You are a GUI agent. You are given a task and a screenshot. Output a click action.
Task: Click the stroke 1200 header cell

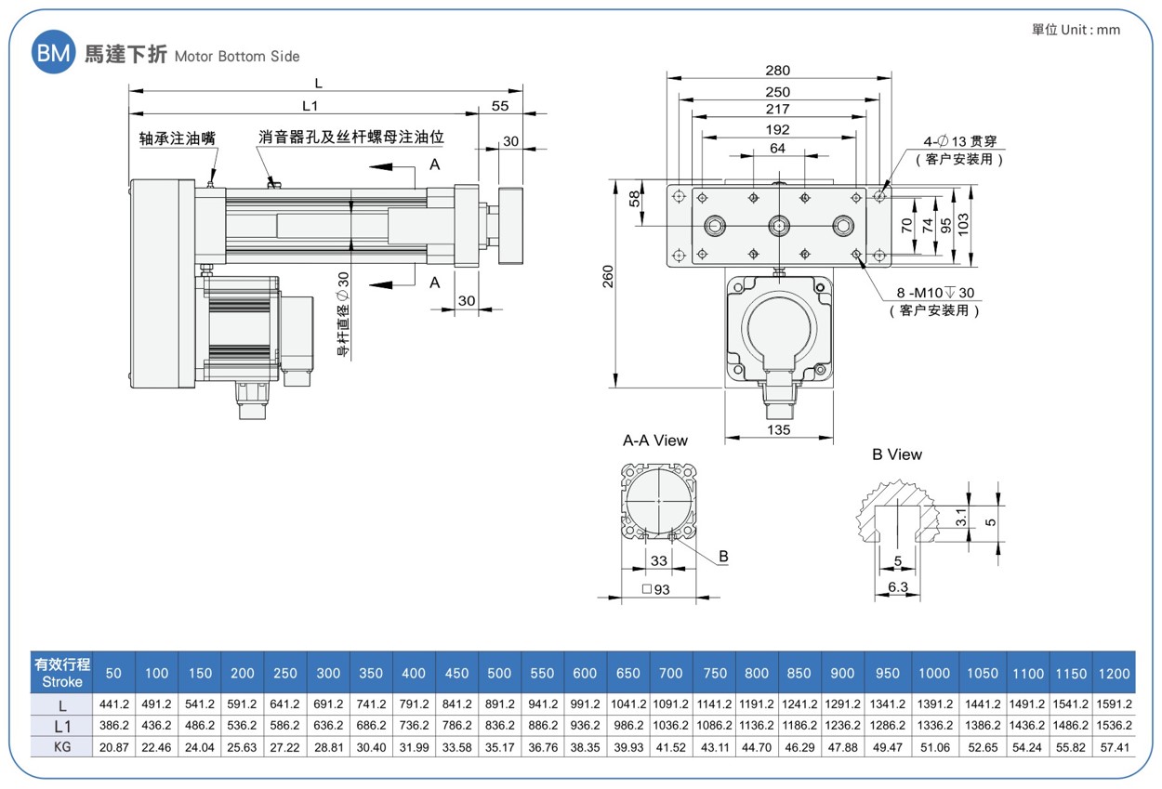[x=1114, y=673]
